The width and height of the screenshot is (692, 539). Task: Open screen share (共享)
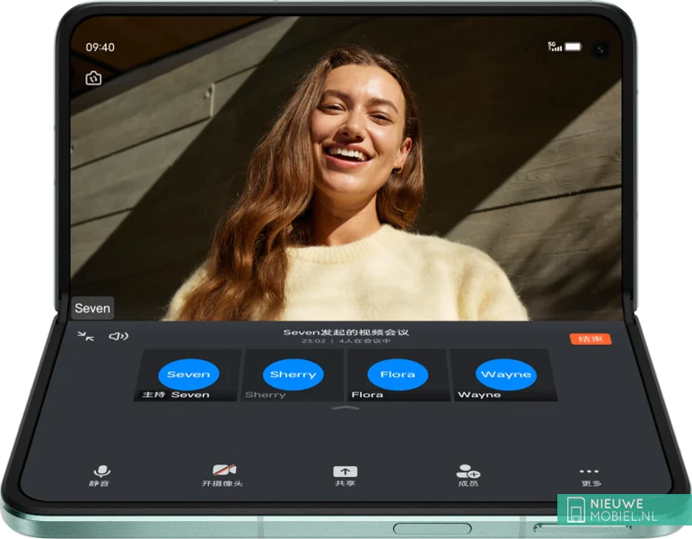tap(346, 474)
